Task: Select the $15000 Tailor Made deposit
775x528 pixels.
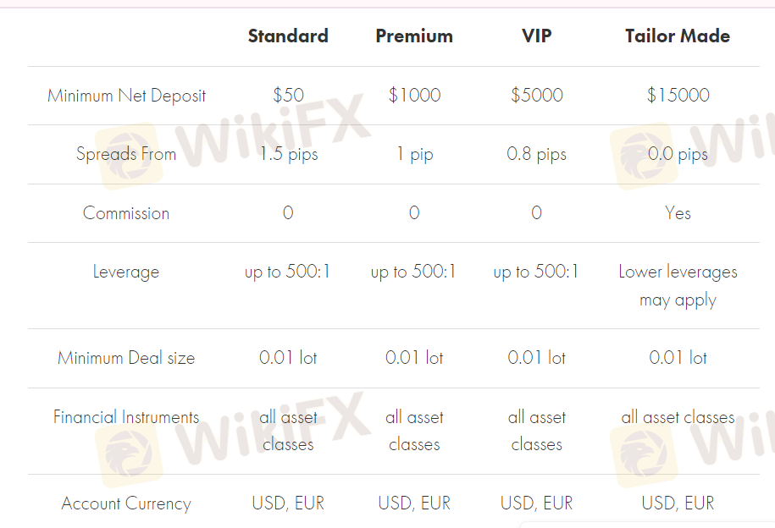Action: pyautogui.click(x=678, y=95)
